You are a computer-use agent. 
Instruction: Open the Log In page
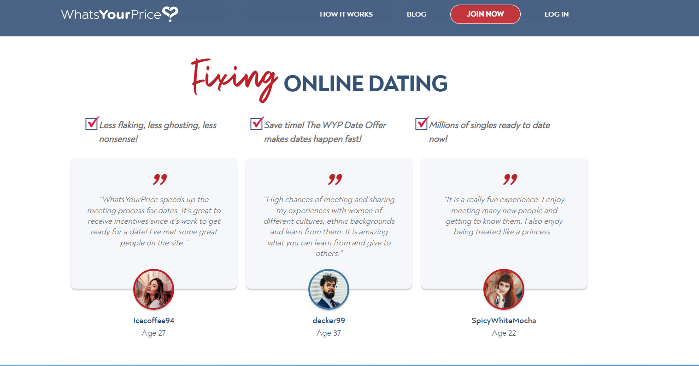557,14
